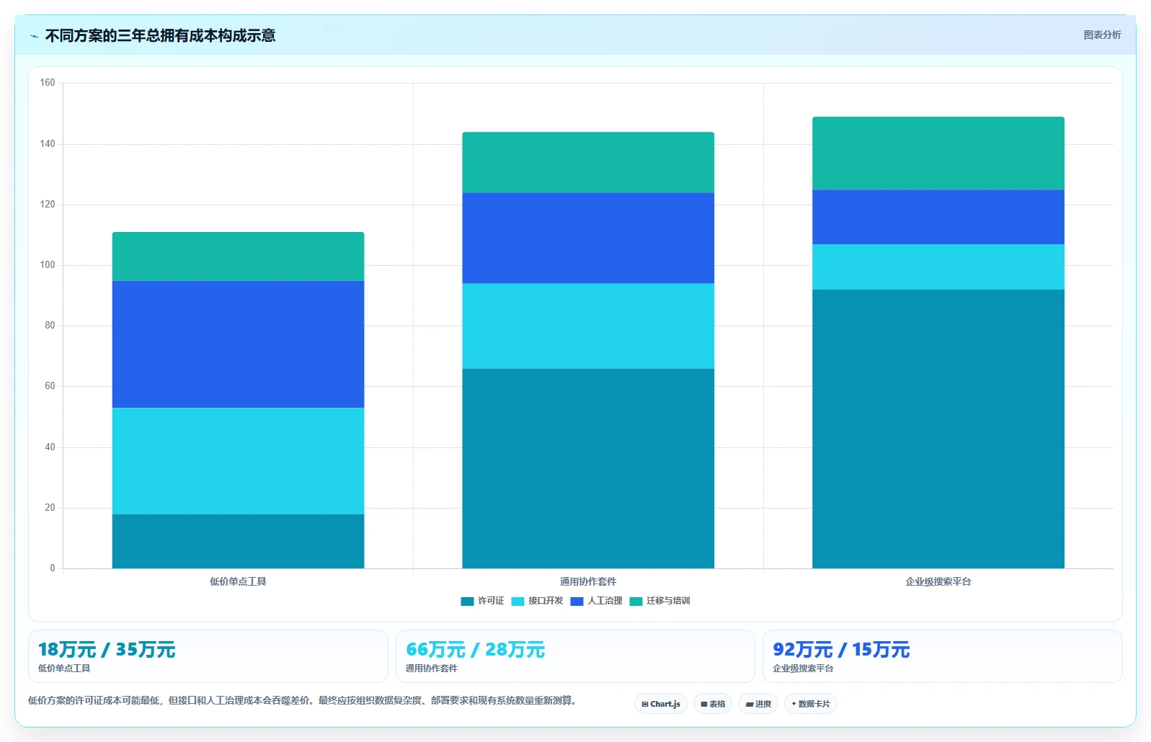
Task: Click the 接口开发 legend color swatch
Action: [x=517, y=601]
